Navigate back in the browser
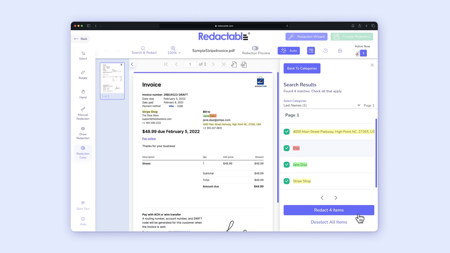Viewport: 450px width, 253px height. point(96,26)
